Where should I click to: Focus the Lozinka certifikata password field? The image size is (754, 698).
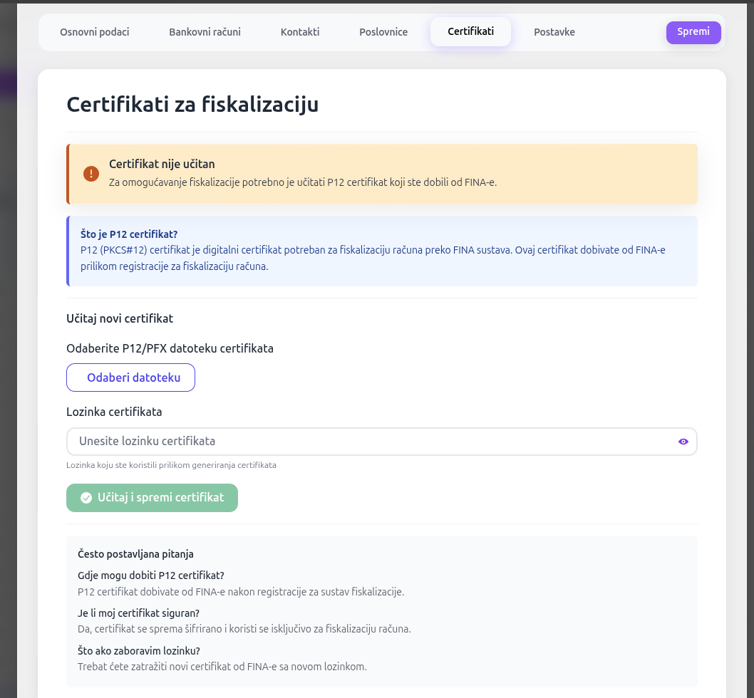371,442
